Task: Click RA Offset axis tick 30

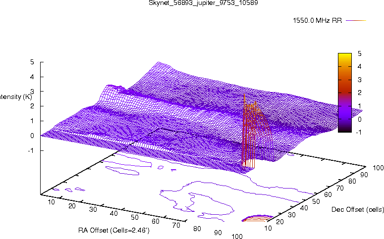Action: point(93,209)
